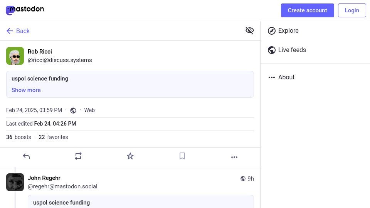The width and height of the screenshot is (370, 208).
Task: Toggle content visibility with the crossed-eye icon
Action: point(249,31)
